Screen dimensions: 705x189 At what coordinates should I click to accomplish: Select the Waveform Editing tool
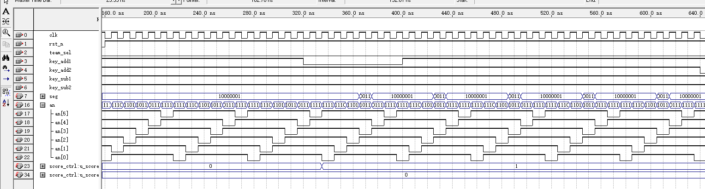tap(6, 22)
